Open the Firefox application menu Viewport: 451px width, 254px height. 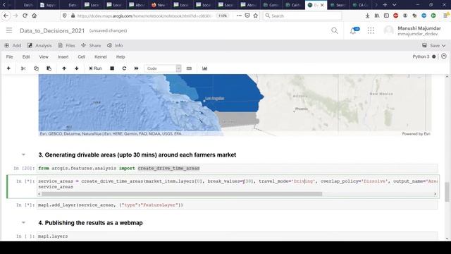point(445,16)
